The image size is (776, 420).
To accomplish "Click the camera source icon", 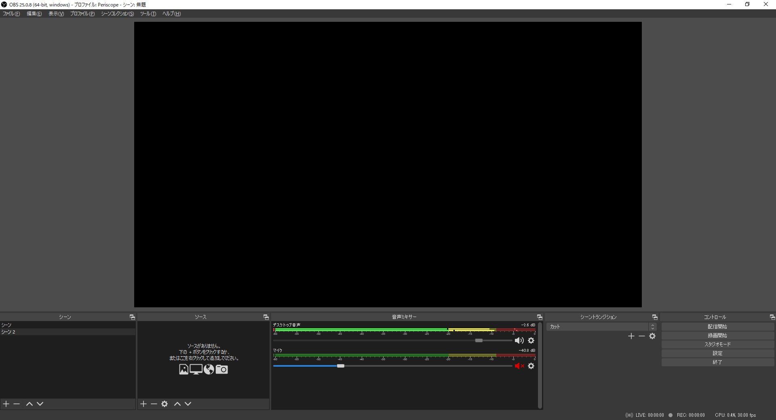I will click(221, 369).
